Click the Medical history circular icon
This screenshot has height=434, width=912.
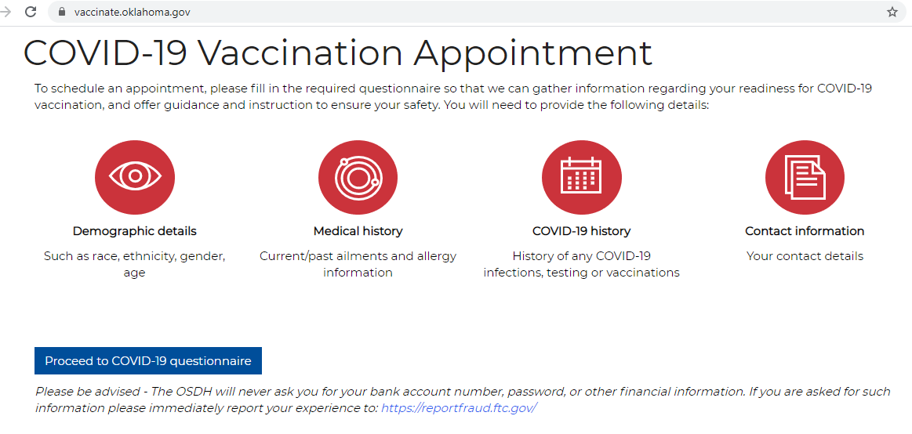point(358,177)
